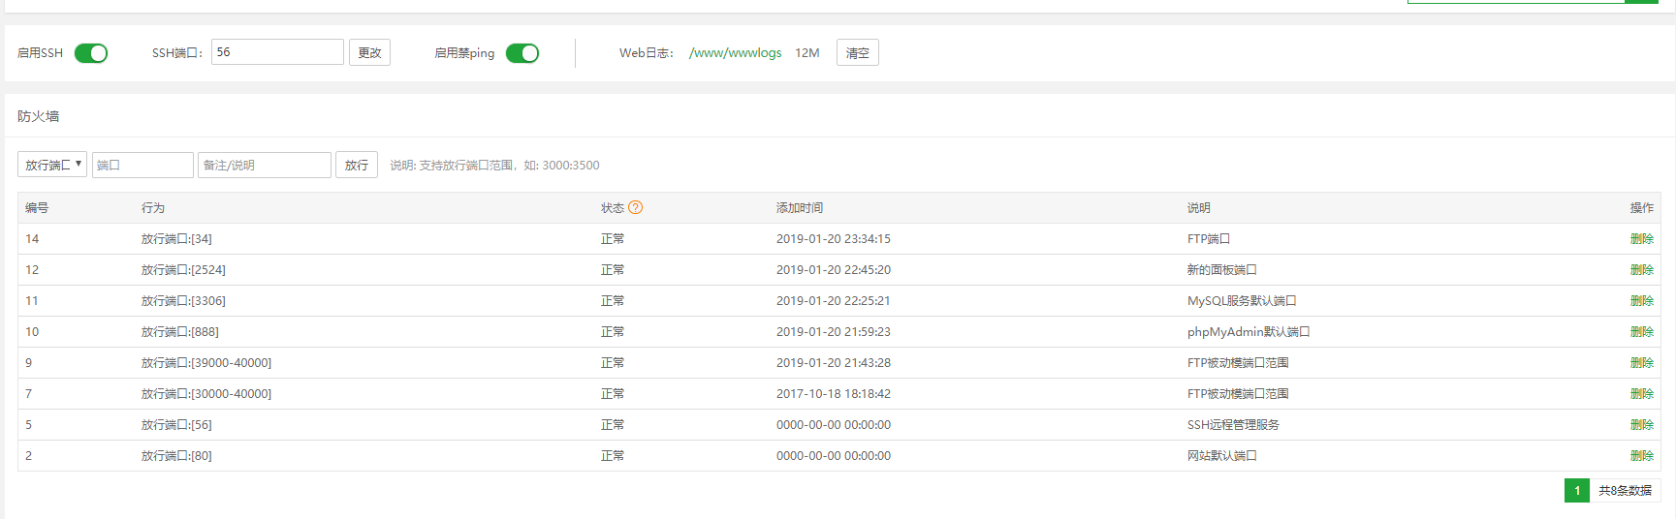Click the 放行端口:[2524] cell
The height and width of the screenshot is (519, 1676).
[x=183, y=270]
